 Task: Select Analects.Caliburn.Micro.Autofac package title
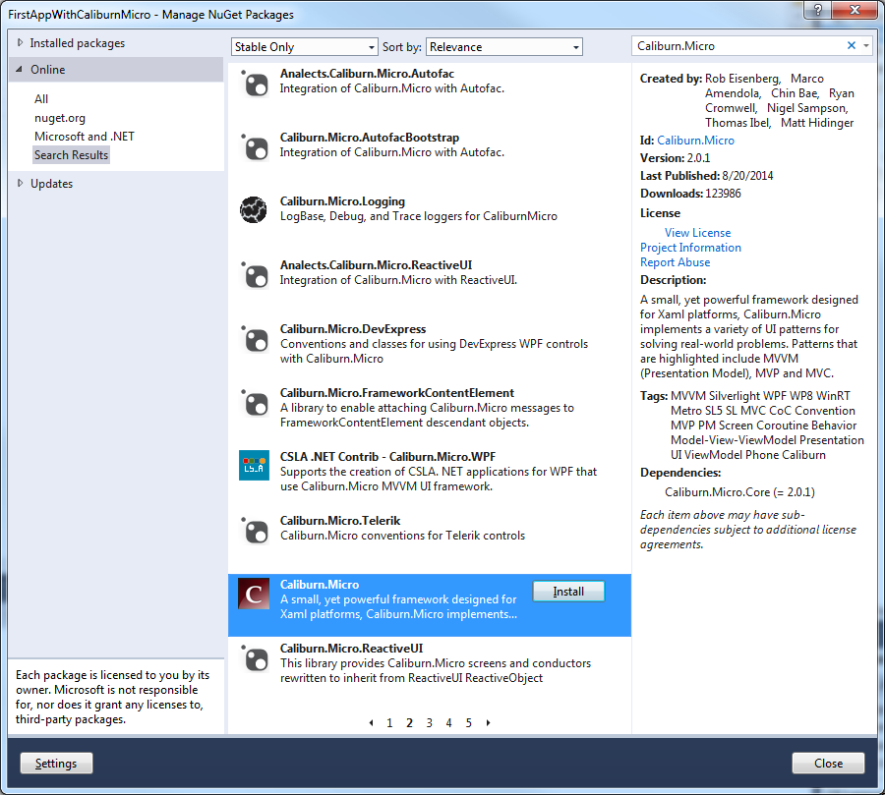point(367,74)
